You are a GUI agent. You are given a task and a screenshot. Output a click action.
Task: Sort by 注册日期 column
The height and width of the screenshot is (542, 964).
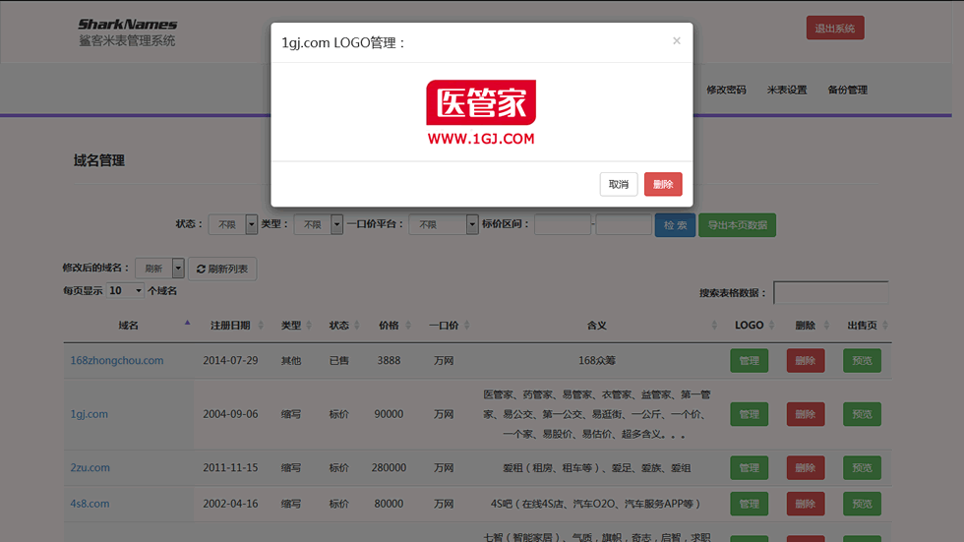(230, 325)
